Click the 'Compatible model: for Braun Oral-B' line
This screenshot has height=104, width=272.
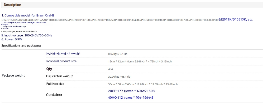click(x=28, y=16)
